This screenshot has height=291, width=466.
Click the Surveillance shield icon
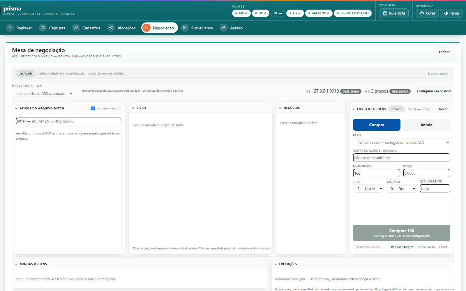[185, 28]
